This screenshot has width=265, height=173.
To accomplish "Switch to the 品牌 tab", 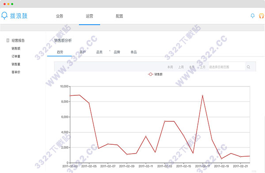I will [x=117, y=52].
